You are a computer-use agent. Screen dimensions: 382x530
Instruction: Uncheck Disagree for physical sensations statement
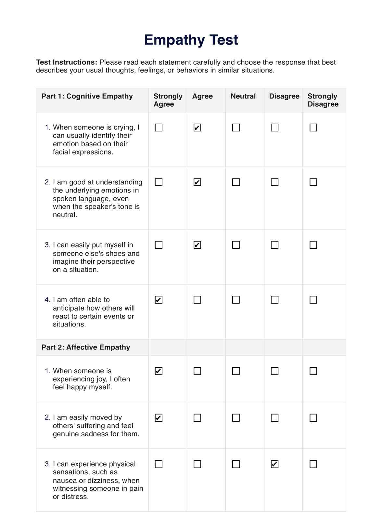click(274, 464)
